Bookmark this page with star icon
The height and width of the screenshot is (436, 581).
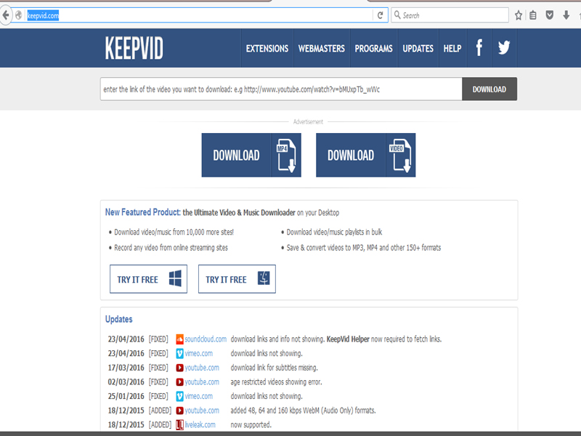click(519, 15)
